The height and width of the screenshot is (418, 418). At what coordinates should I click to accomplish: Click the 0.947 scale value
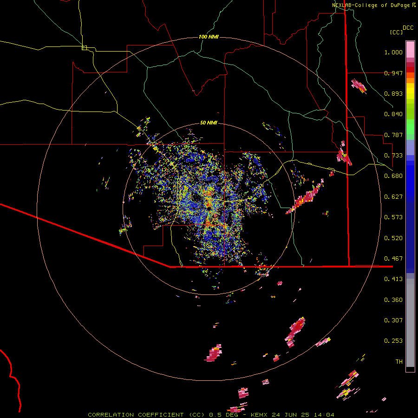tap(393, 73)
